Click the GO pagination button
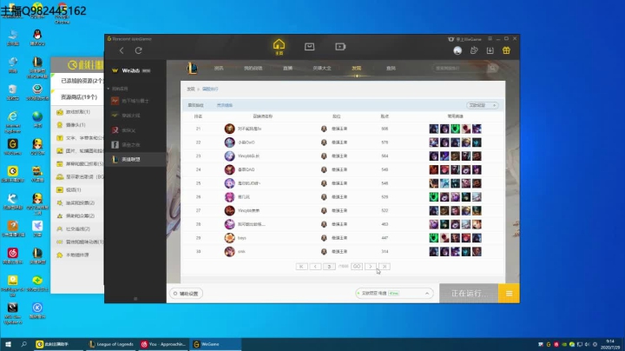This screenshot has width=625, height=351. [x=357, y=267]
